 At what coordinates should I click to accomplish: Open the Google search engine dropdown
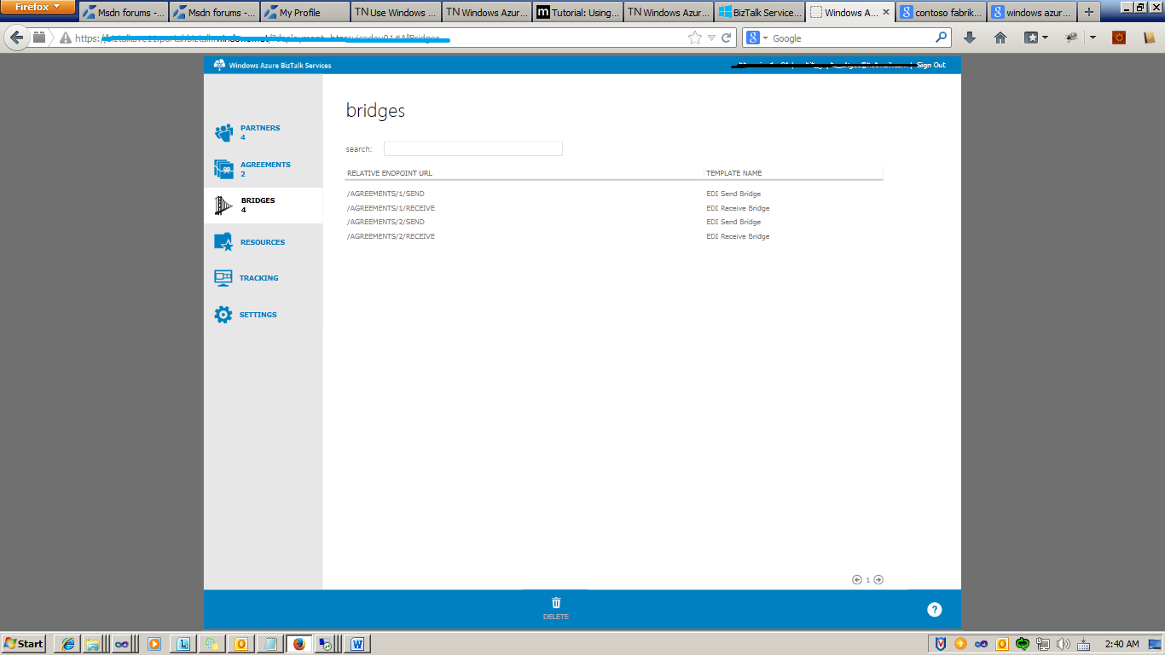click(758, 38)
